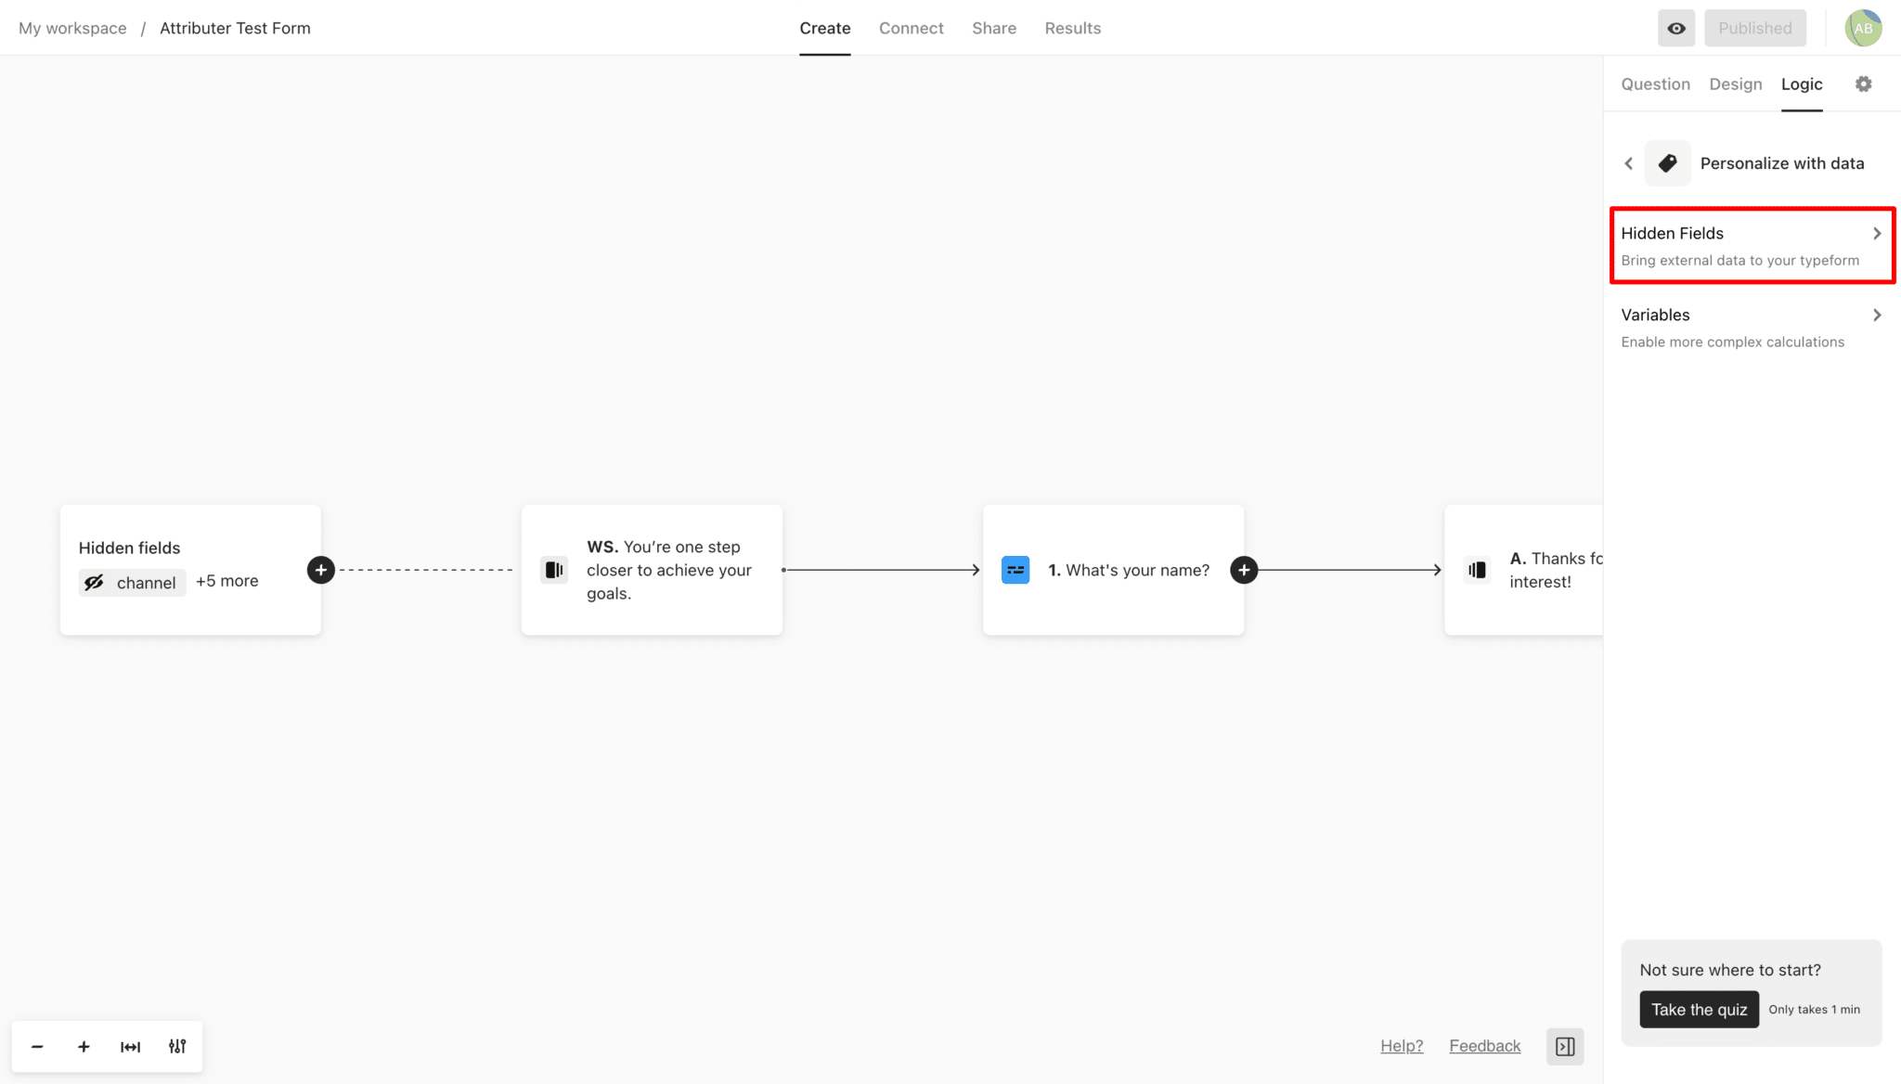This screenshot has width=1901, height=1084.
Task: Add step after What's your name plus
Action: click(x=1244, y=570)
